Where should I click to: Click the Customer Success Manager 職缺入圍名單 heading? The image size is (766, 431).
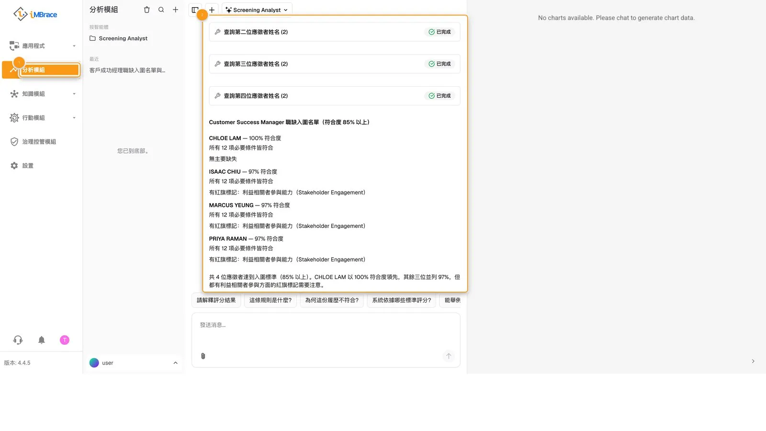pos(289,122)
